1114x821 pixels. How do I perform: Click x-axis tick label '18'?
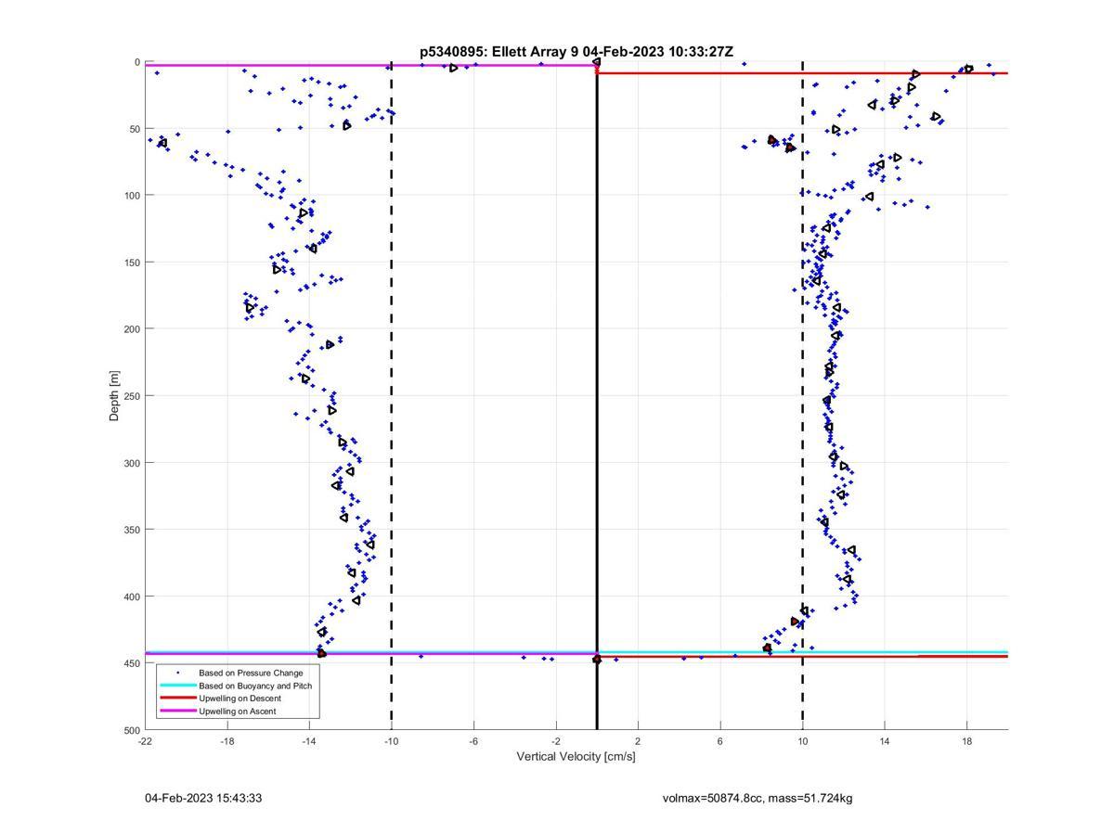[966, 741]
